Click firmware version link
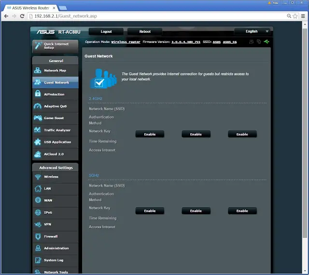 tap(185, 42)
